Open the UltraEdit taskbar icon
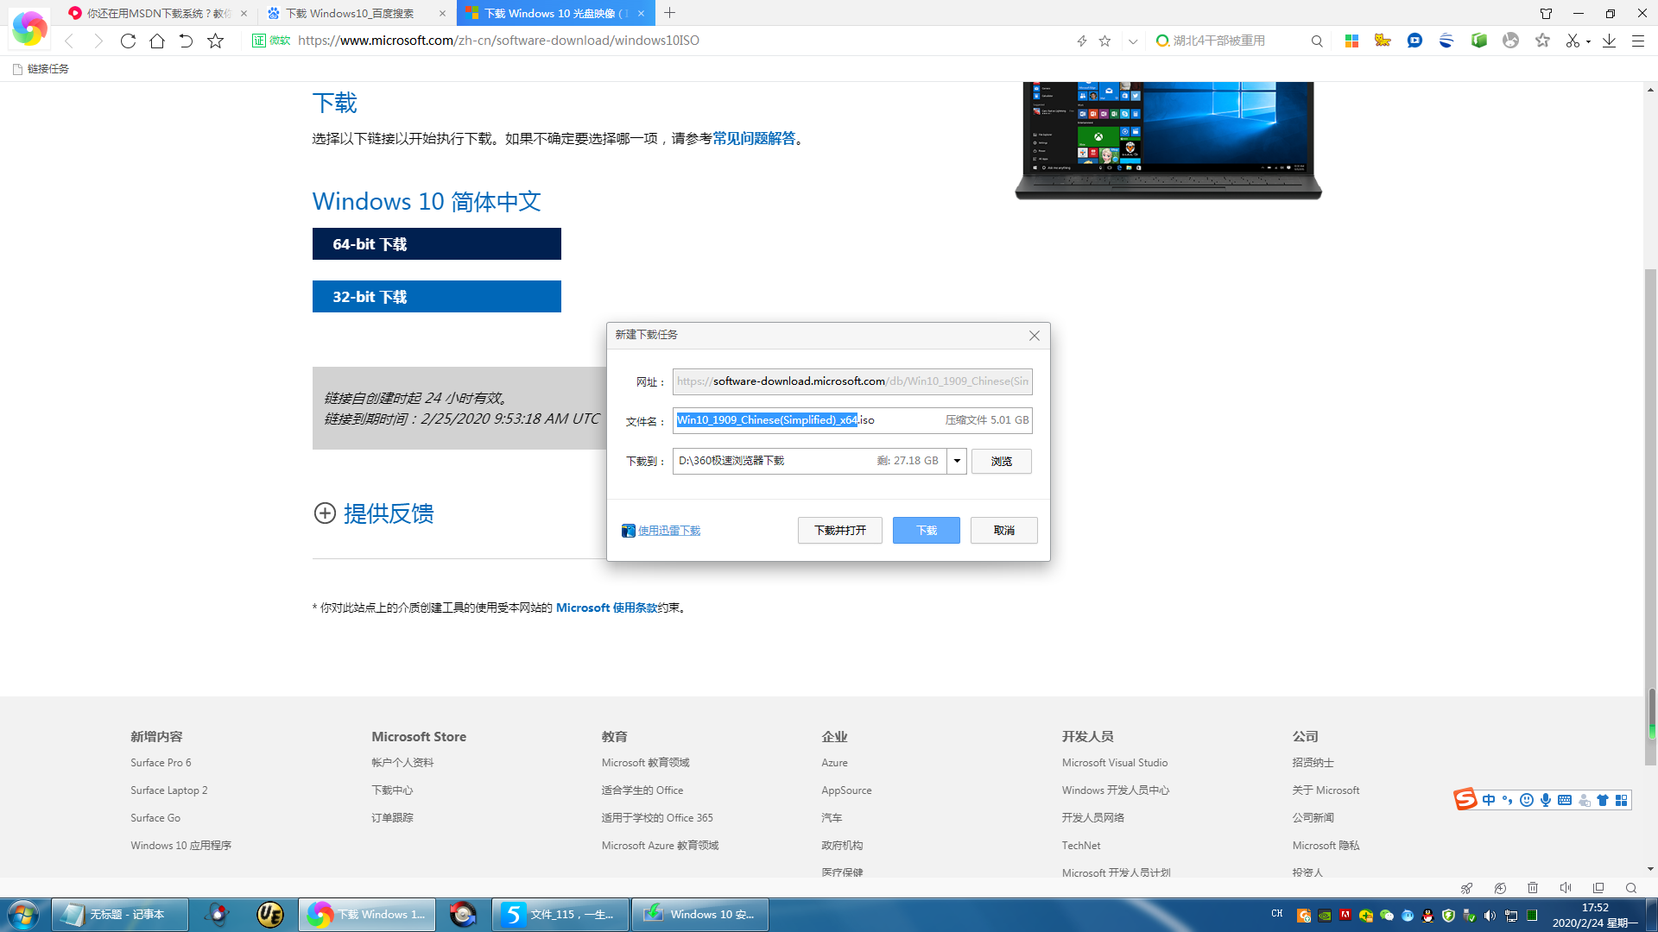The width and height of the screenshot is (1658, 932). pyautogui.click(x=270, y=915)
